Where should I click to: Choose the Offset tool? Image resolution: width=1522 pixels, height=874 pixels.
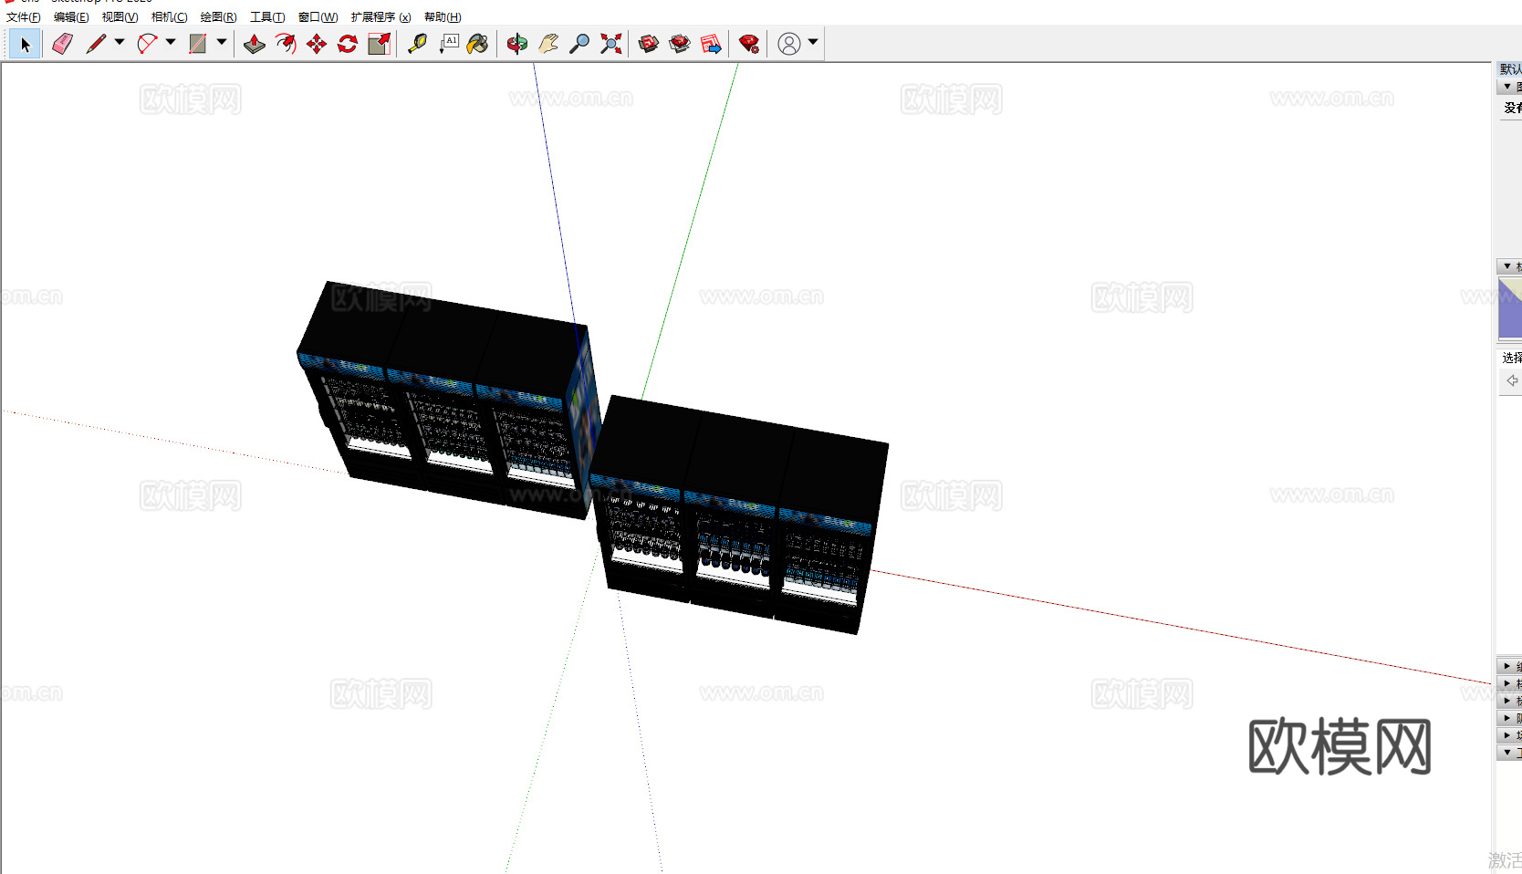(x=286, y=44)
